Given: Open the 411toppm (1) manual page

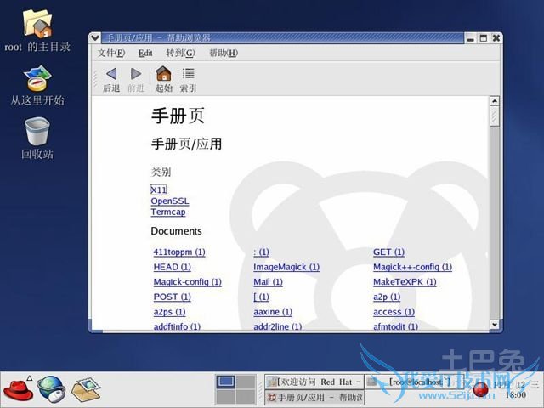Looking at the screenshot, I should (179, 252).
